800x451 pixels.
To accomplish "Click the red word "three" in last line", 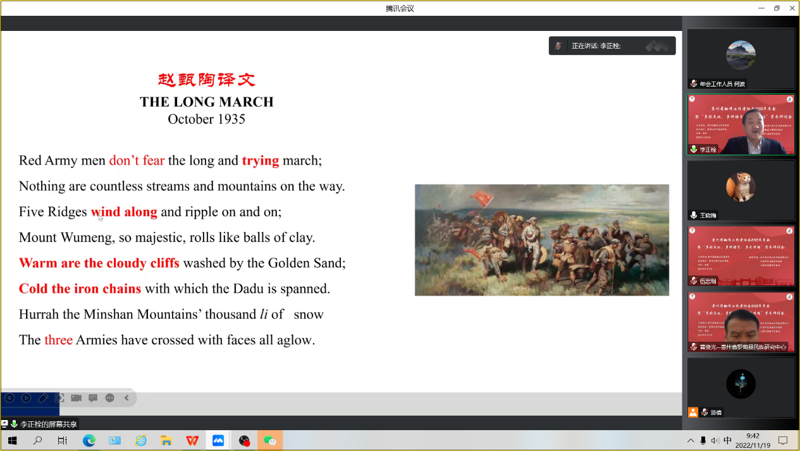I will point(59,340).
